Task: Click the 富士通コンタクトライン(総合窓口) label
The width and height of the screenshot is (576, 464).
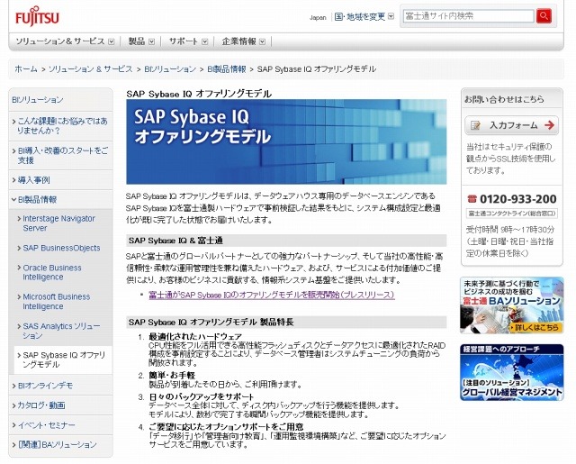Action: [512, 214]
